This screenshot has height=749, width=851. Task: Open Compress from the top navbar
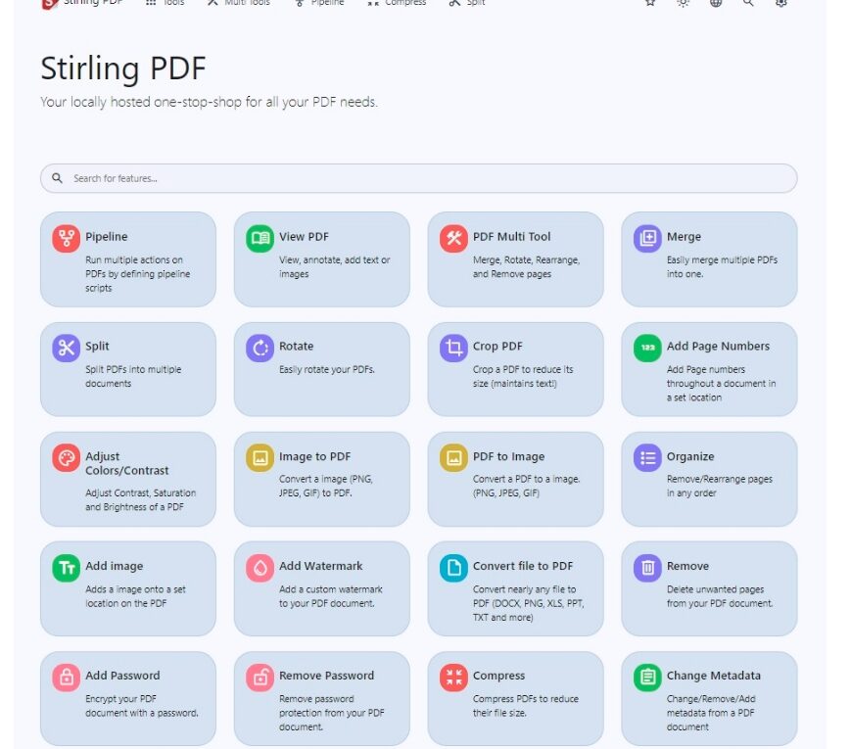pos(398,3)
